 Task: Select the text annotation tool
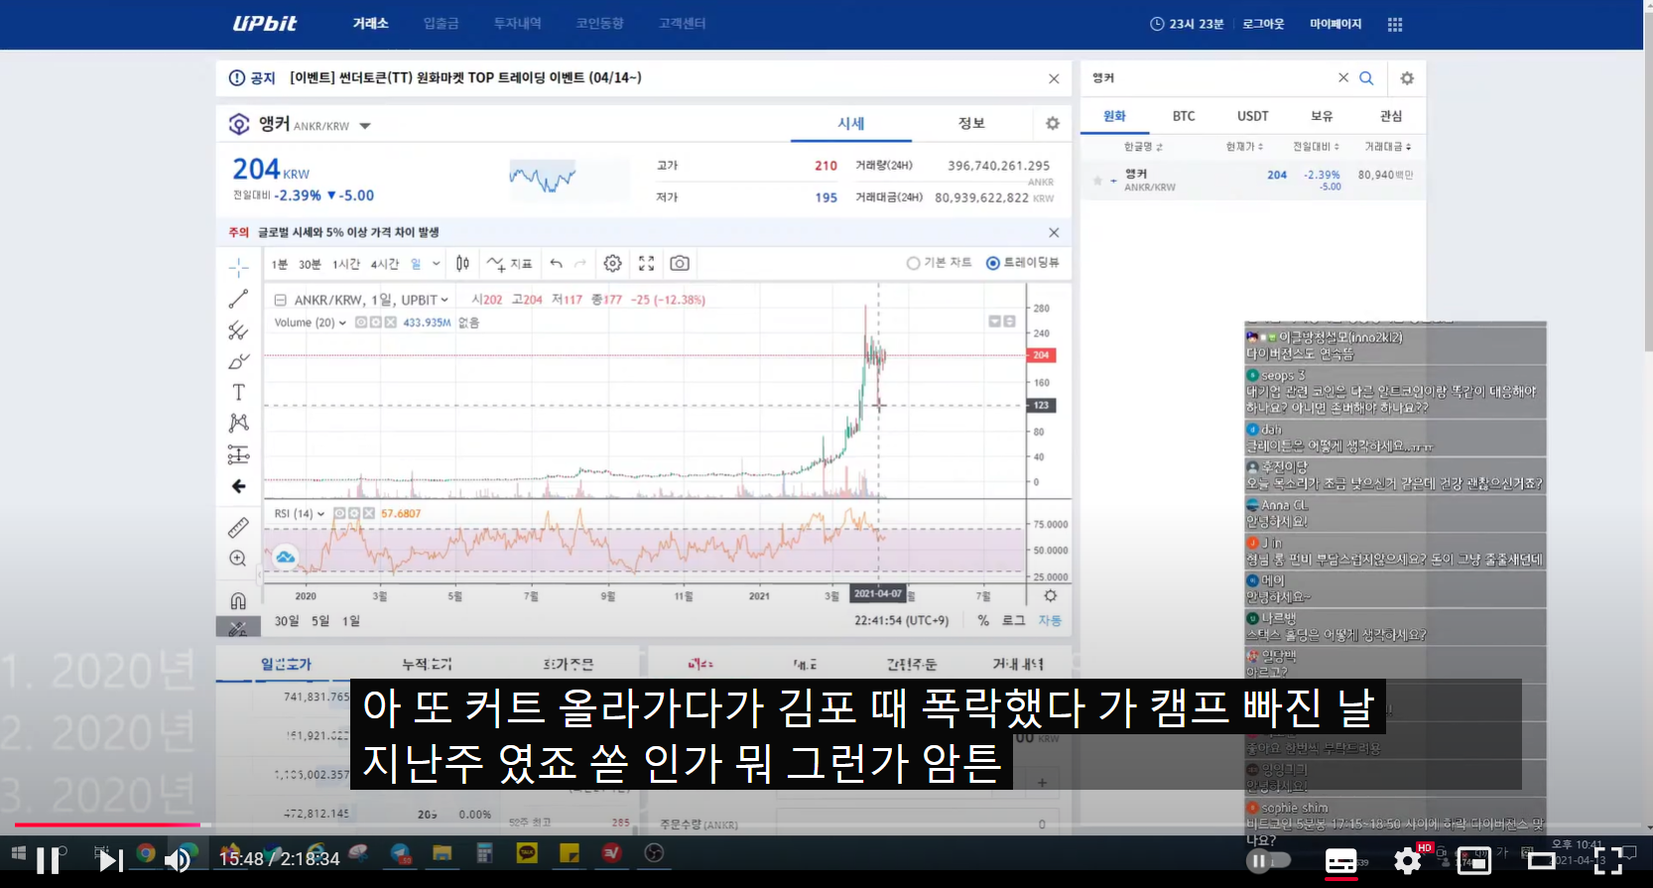pyautogui.click(x=238, y=392)
